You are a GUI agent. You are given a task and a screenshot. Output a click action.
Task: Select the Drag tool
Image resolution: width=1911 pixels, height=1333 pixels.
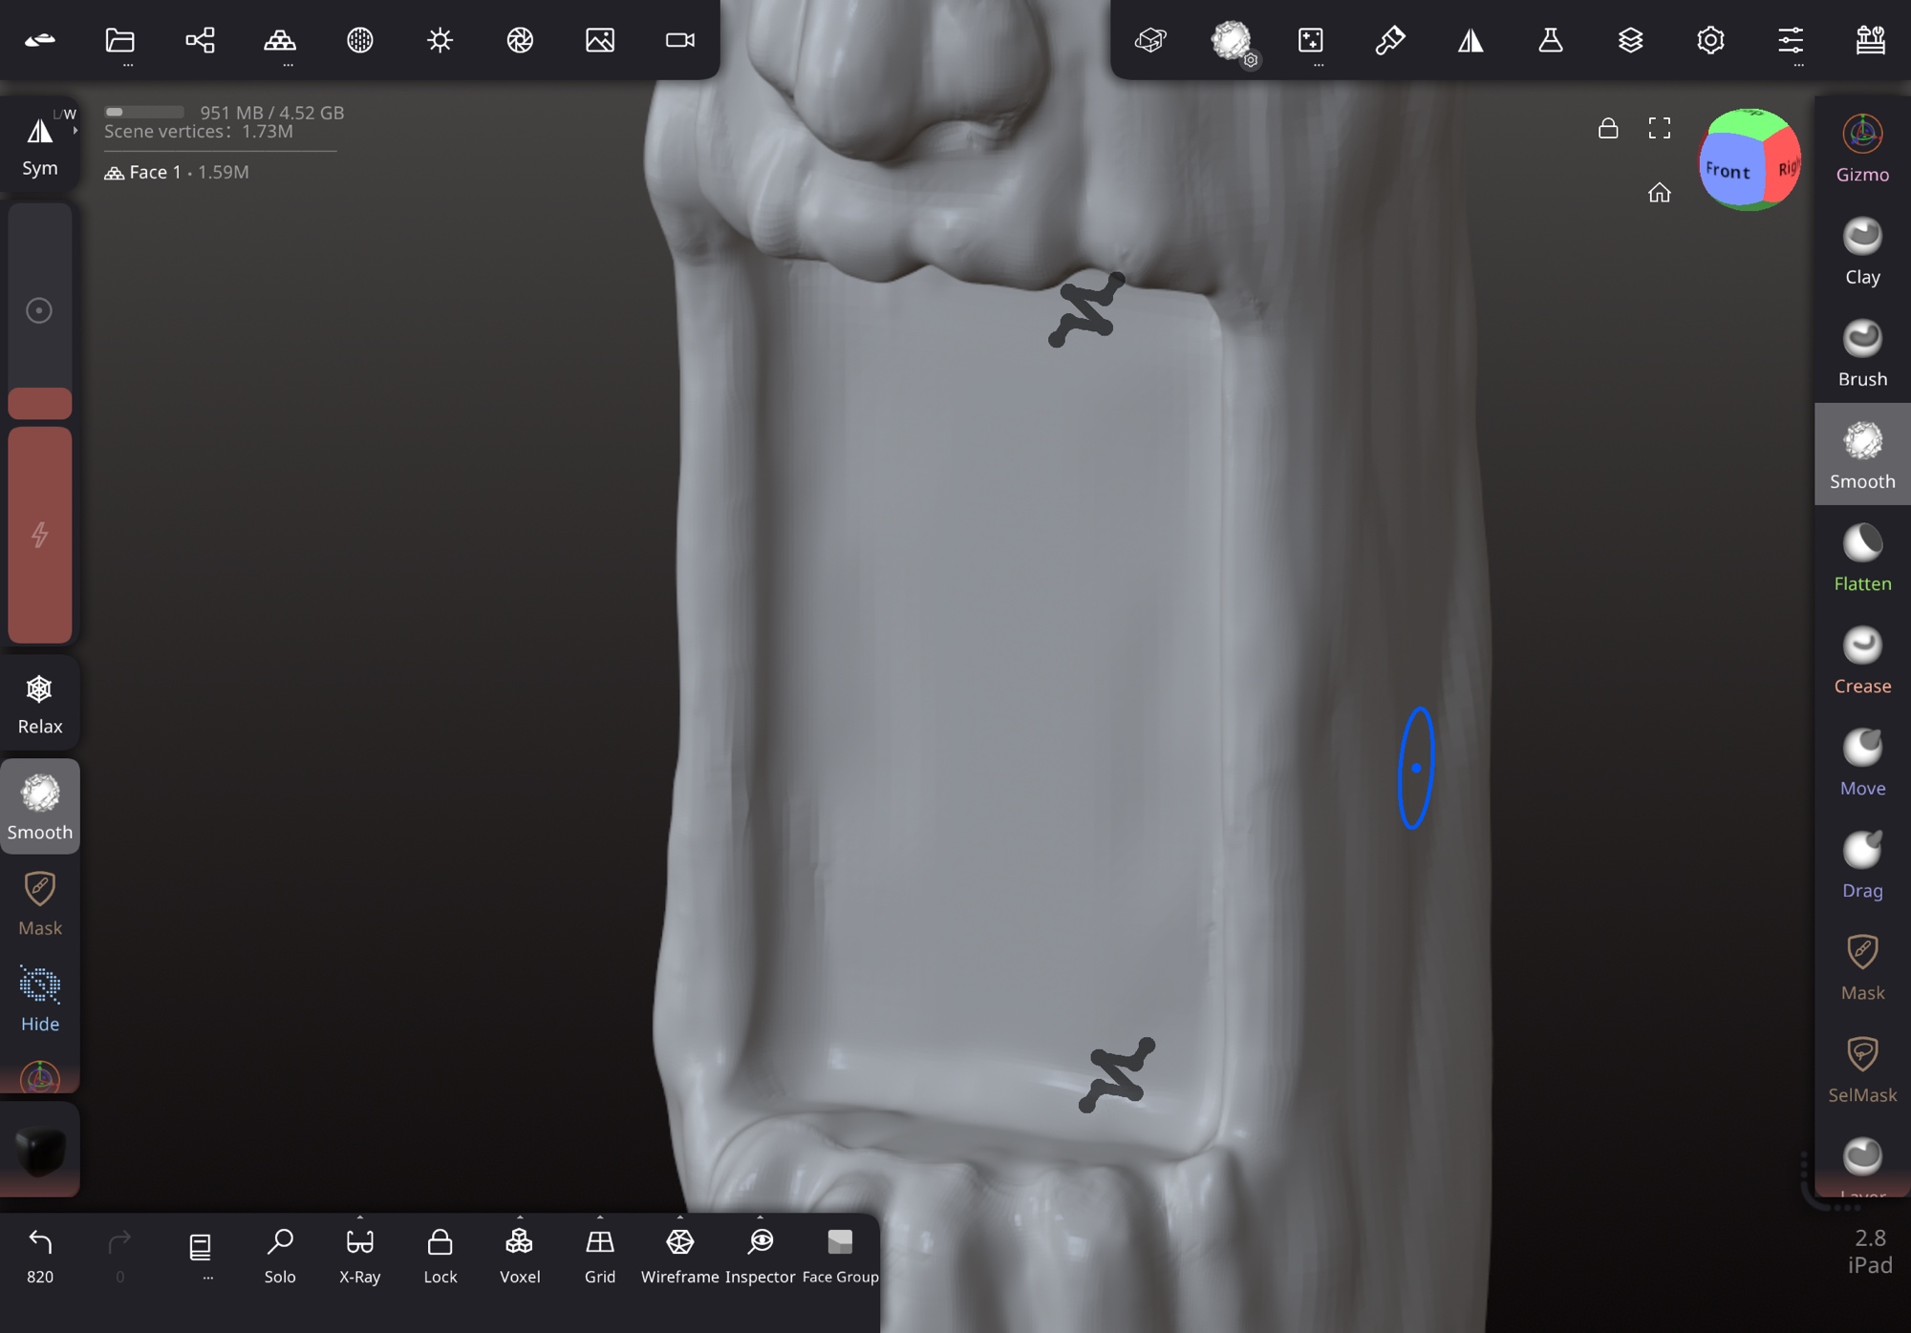[1861, 865]
